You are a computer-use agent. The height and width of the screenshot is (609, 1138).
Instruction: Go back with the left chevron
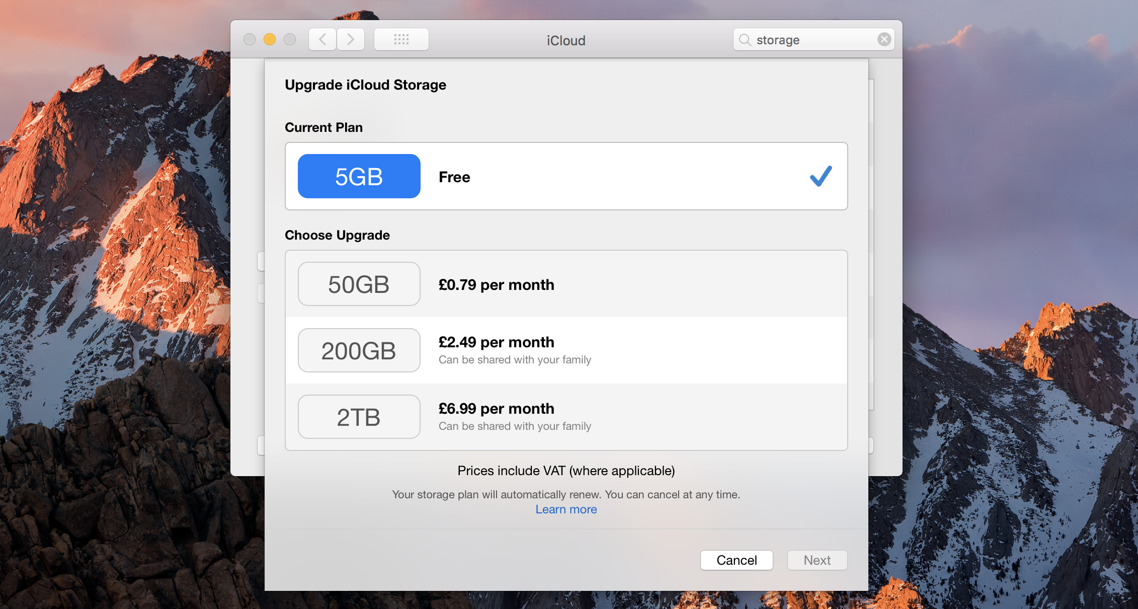pyautogui.click(x=322, y=39)
